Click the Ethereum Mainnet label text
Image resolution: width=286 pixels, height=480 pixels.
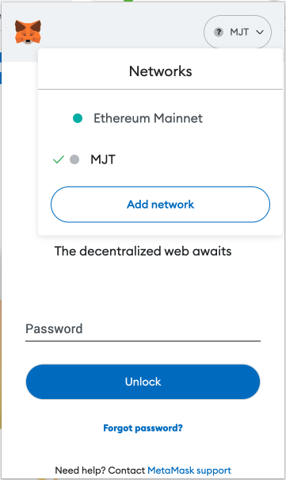(x=148, y=118)
